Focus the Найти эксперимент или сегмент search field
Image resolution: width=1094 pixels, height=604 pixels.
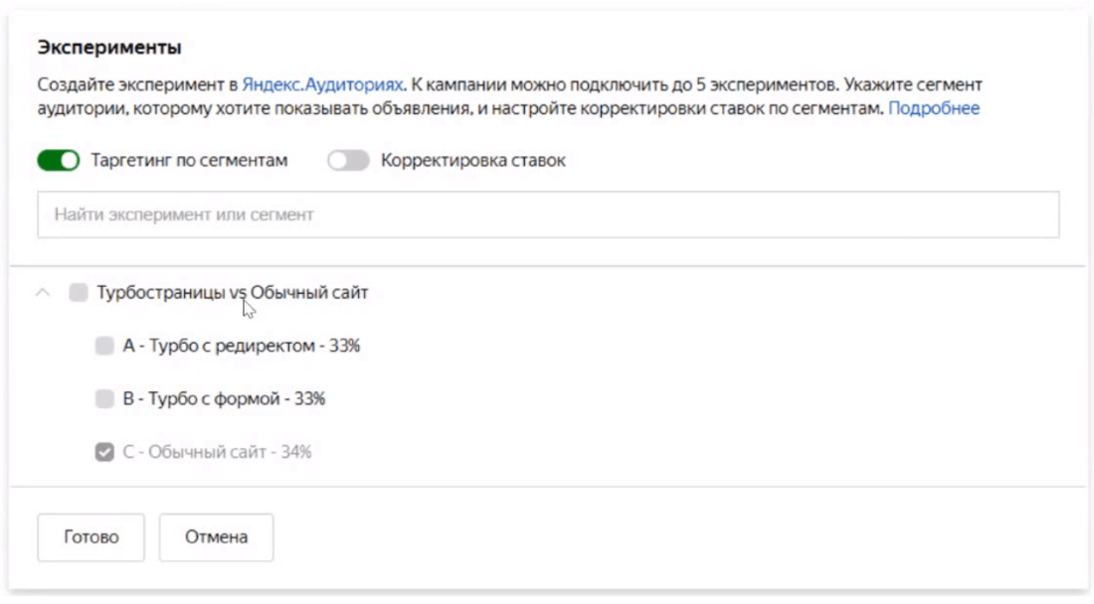(x=548, y=215)
